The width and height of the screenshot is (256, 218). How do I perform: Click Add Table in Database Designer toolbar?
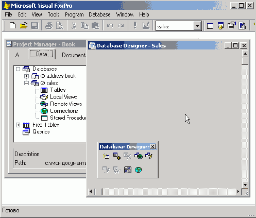[x=117, y=156]
